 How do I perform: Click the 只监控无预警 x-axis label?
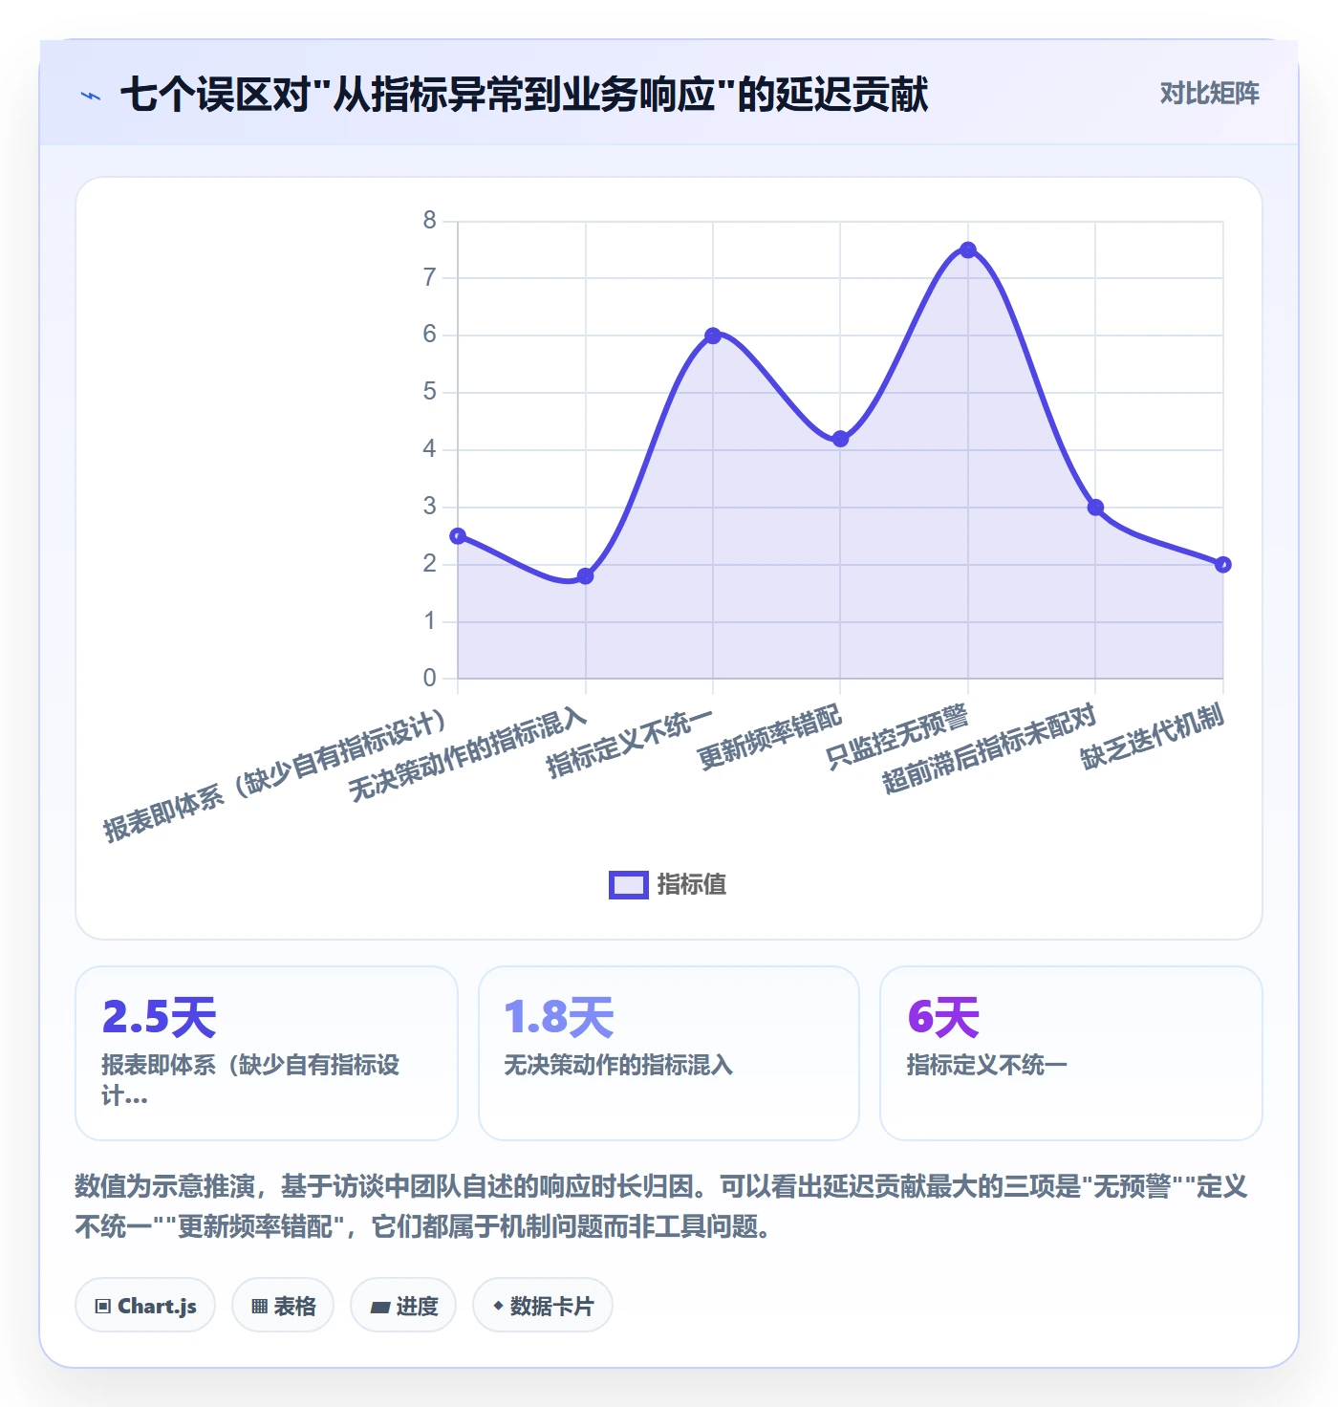[x=897, y=737]
